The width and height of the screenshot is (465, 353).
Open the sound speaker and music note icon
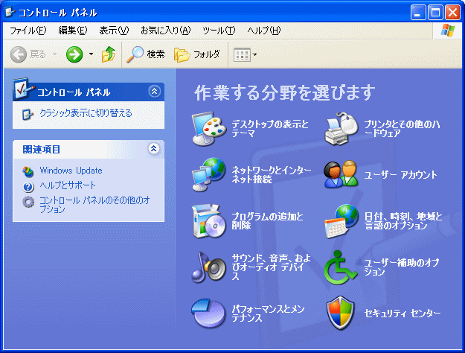[208, 267]
